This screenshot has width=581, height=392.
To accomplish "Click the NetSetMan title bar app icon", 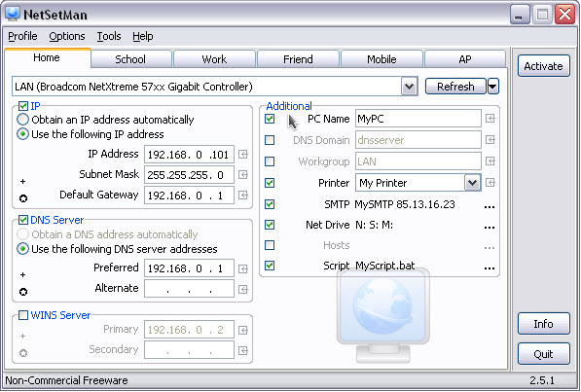I will (13, 13).
